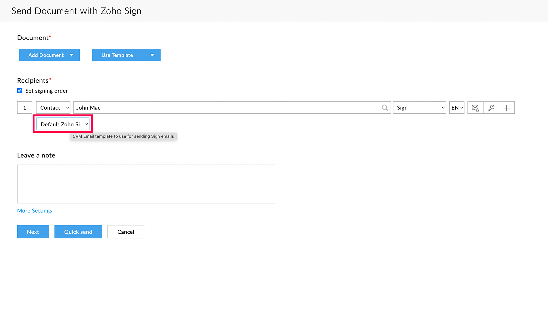
Task: Click the search magnifier in recipient field
Action: pos(385,108)
